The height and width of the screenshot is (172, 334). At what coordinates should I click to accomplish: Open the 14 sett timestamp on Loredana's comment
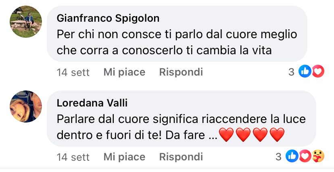pyautogui.click(x=73, y=157)
